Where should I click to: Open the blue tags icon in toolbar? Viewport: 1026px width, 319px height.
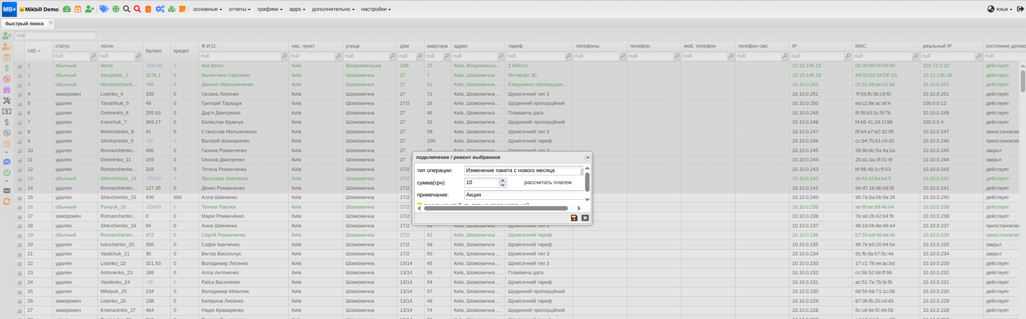coord(104,9)
